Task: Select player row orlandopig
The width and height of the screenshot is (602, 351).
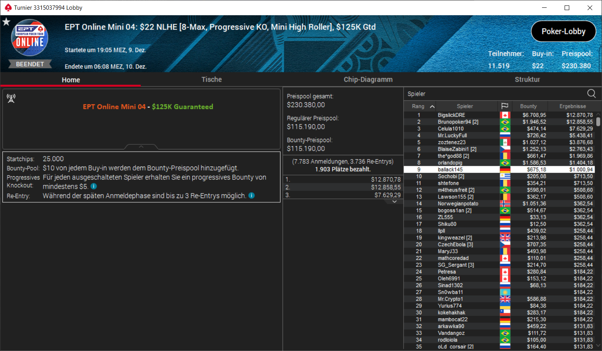Action: 500,163
